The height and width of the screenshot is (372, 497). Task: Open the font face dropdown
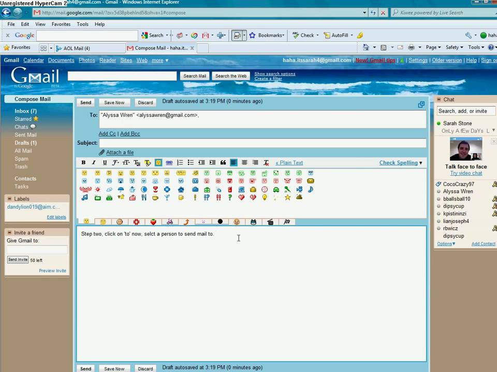pyautogui.click(x=115, y=163)
